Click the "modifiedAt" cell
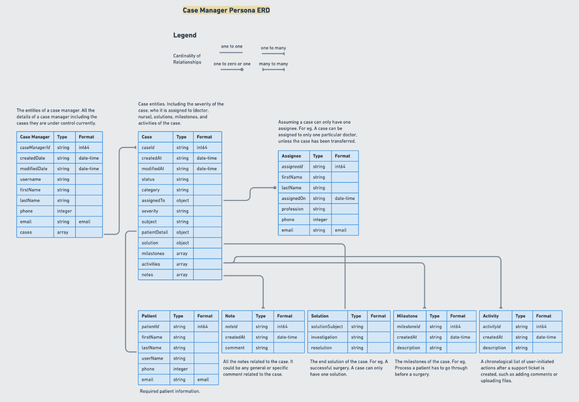This screenshot has width=579, height=402. tap(156, 169)
